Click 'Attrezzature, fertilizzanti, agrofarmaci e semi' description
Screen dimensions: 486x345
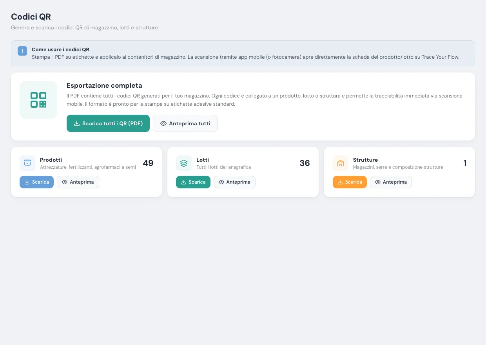(x=88, y=167)
